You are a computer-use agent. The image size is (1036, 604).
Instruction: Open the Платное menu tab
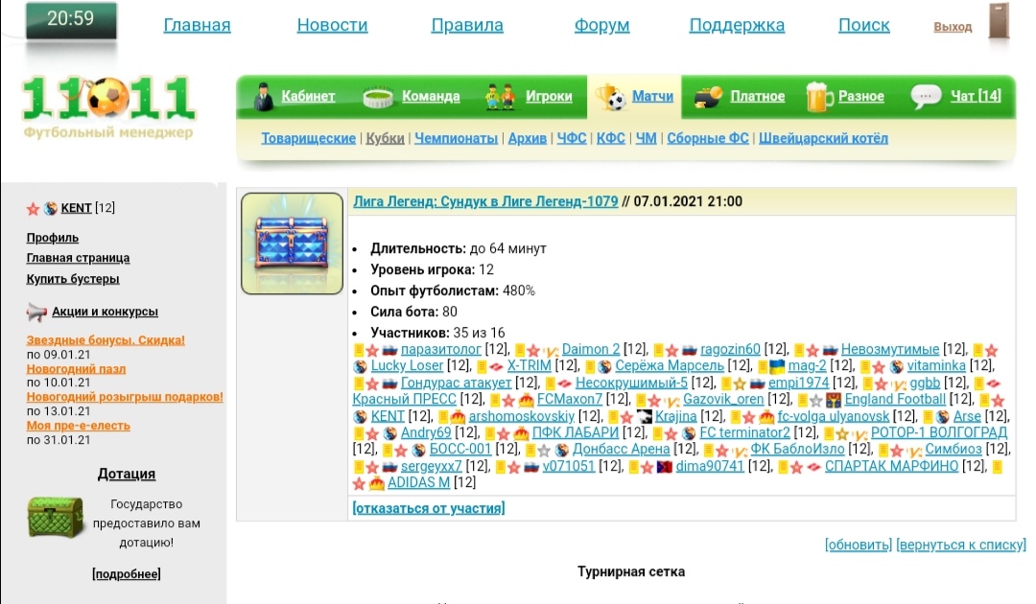point(757,97)
